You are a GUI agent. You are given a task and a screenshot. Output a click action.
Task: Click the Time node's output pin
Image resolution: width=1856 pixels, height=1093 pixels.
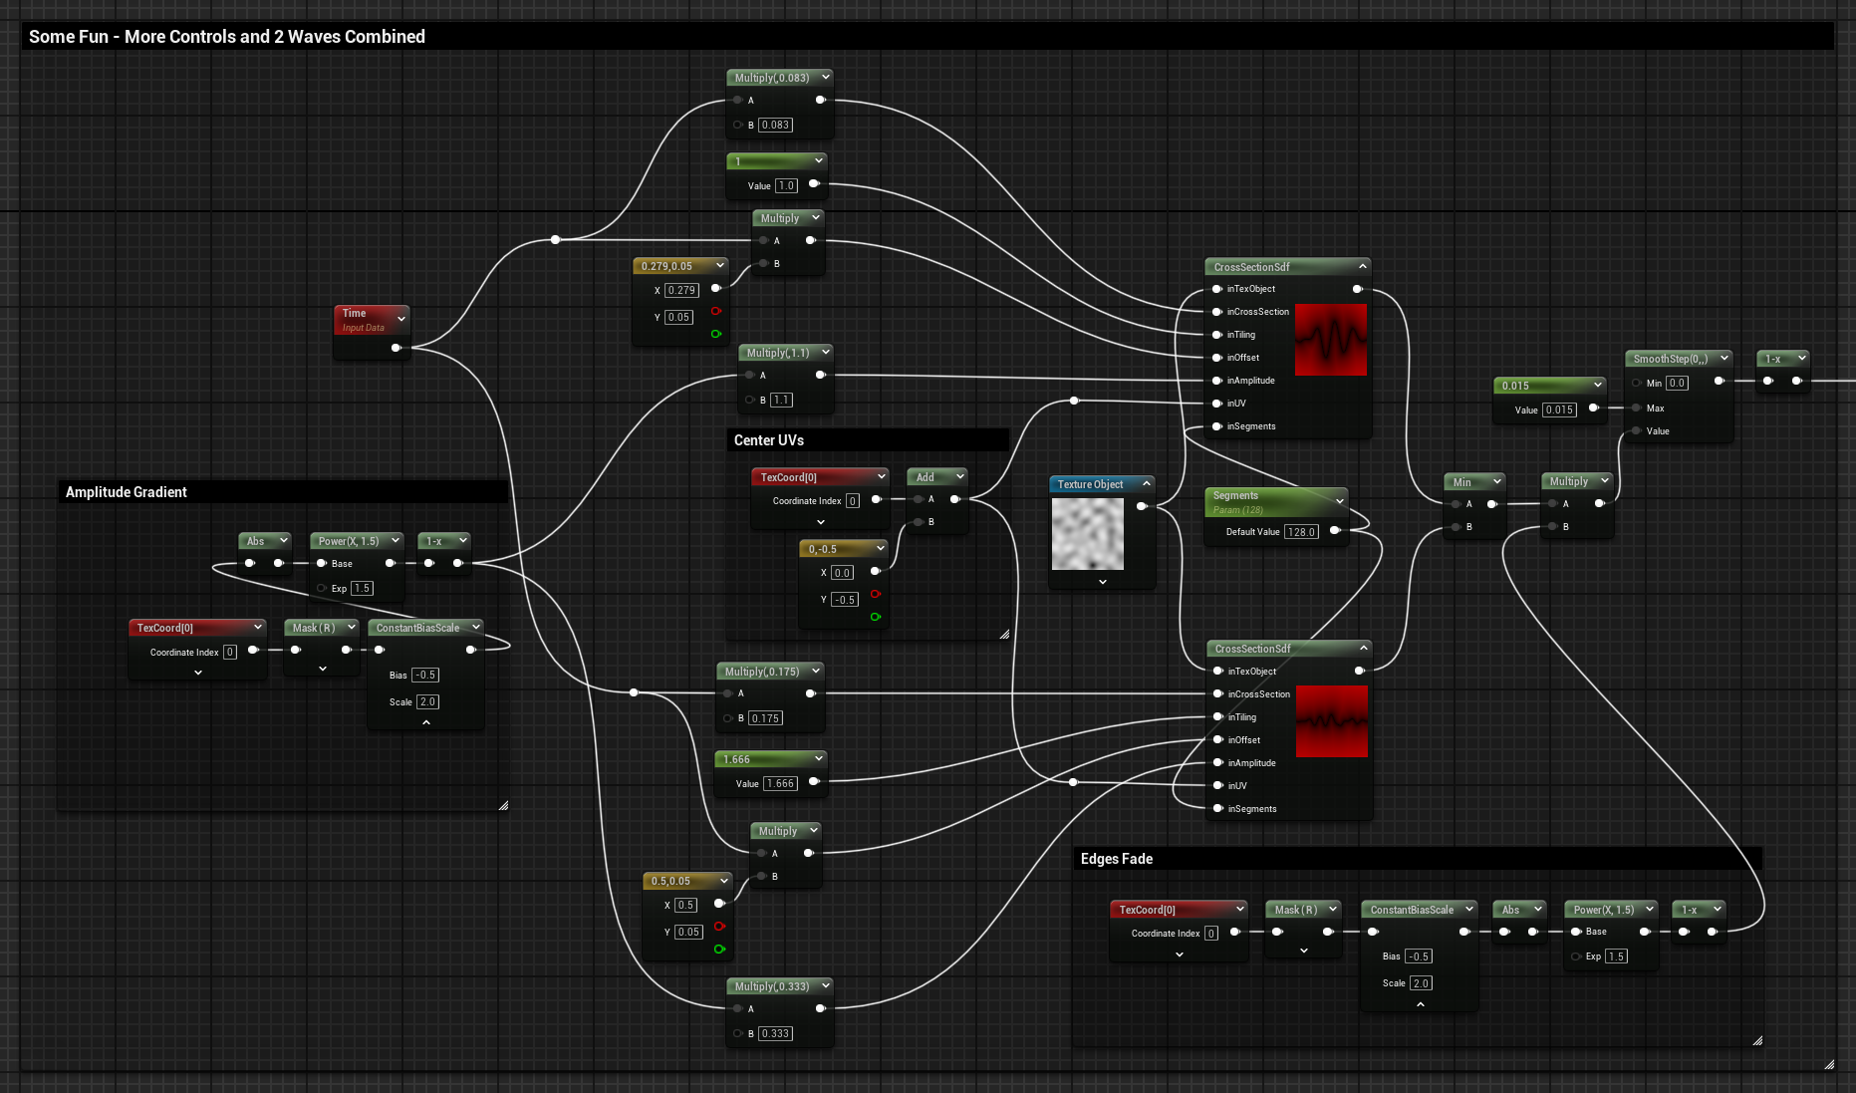(397, 348)
